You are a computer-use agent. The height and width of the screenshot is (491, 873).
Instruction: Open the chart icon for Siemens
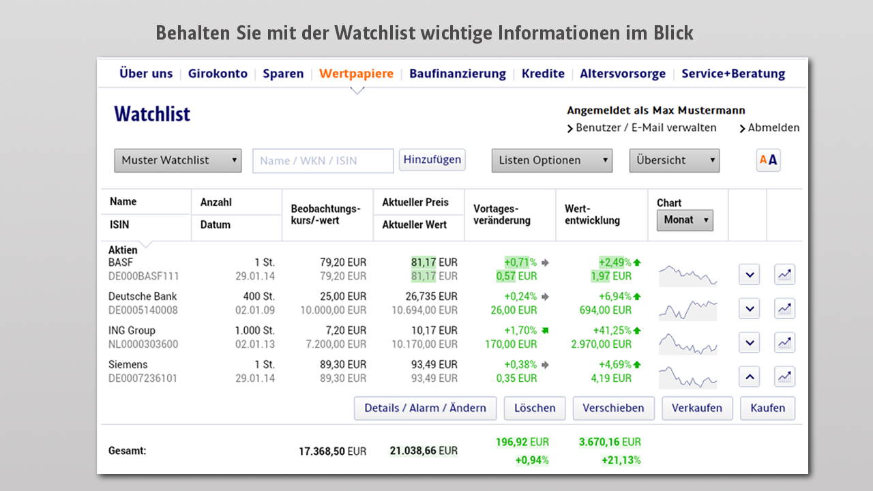tap(784, 376)
